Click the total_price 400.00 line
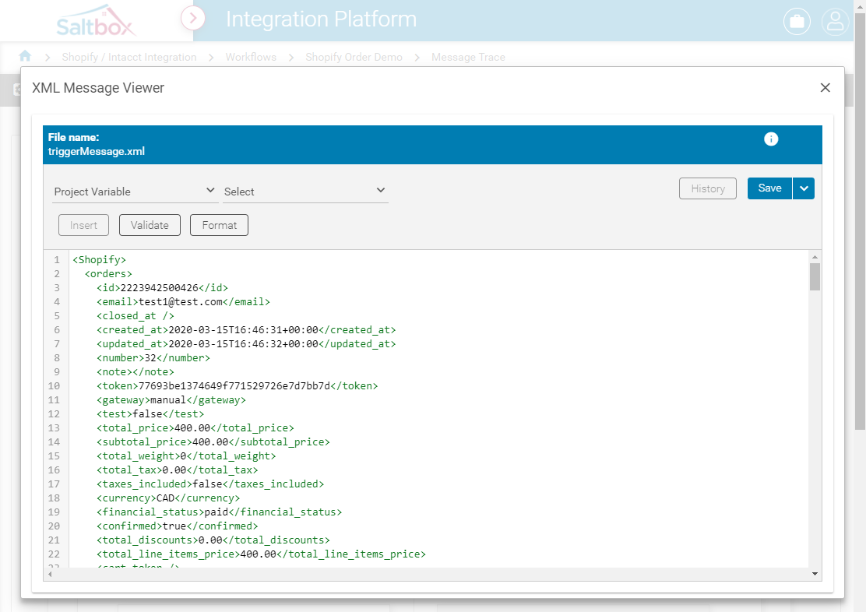The width and height of the screenshot is (866, 612). (195, 428)
